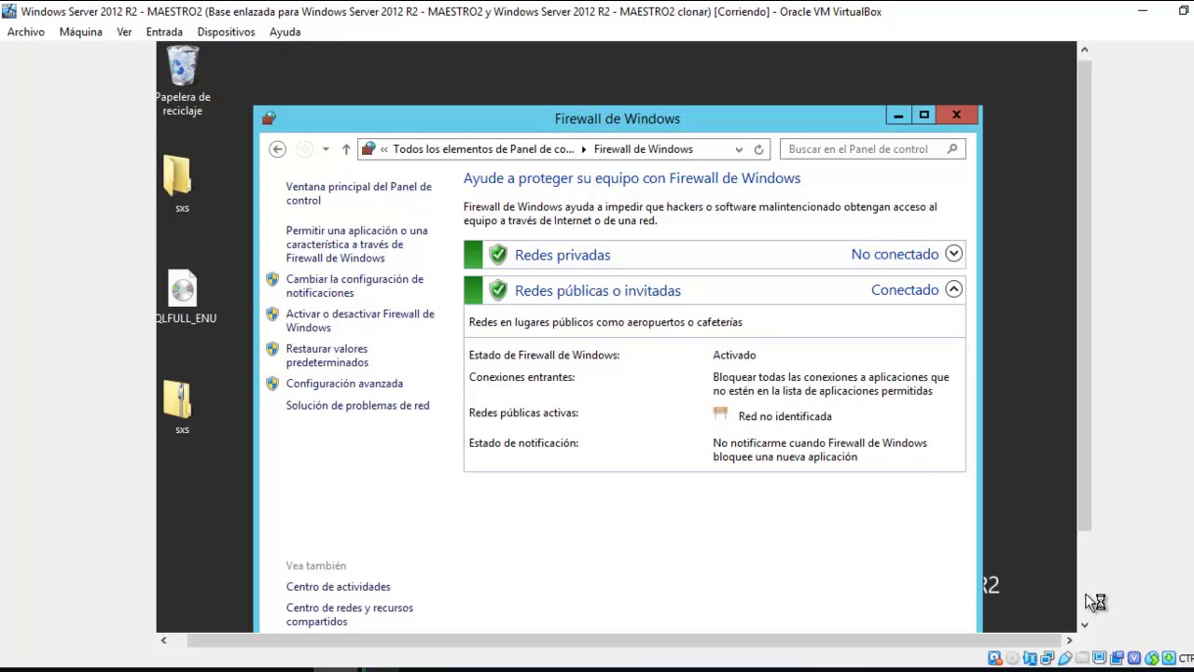This screenshot has width=1194, height=672.
Task: Click the shield icon for Restaurar valores predeterminados
Action: pyautogui.click(x=272, y=349)
